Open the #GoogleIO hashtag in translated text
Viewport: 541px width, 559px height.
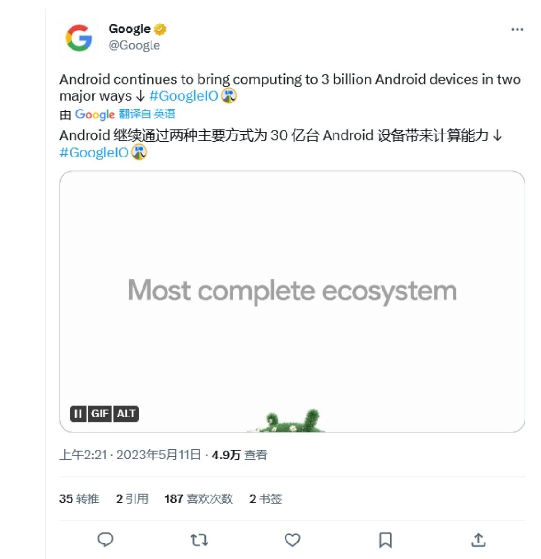pyautogui.click(x=94, y=153)
